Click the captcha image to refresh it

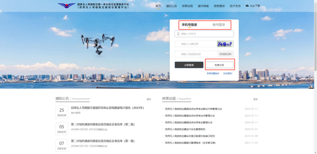tap(225, 44)
